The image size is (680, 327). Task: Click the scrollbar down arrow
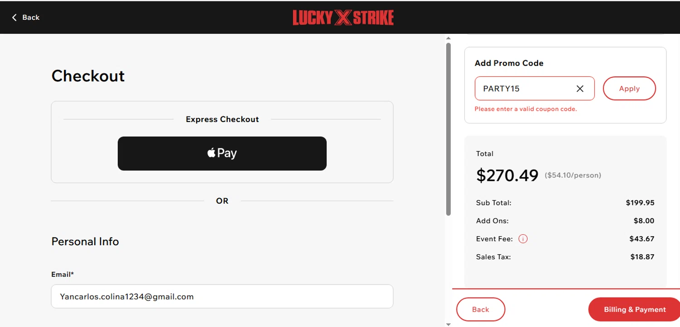coord(448,324)
